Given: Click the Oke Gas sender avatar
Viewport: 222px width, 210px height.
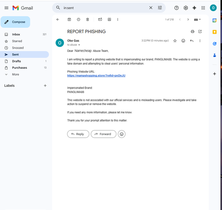Looking at the screenshot, I should (x=59, y=43).
